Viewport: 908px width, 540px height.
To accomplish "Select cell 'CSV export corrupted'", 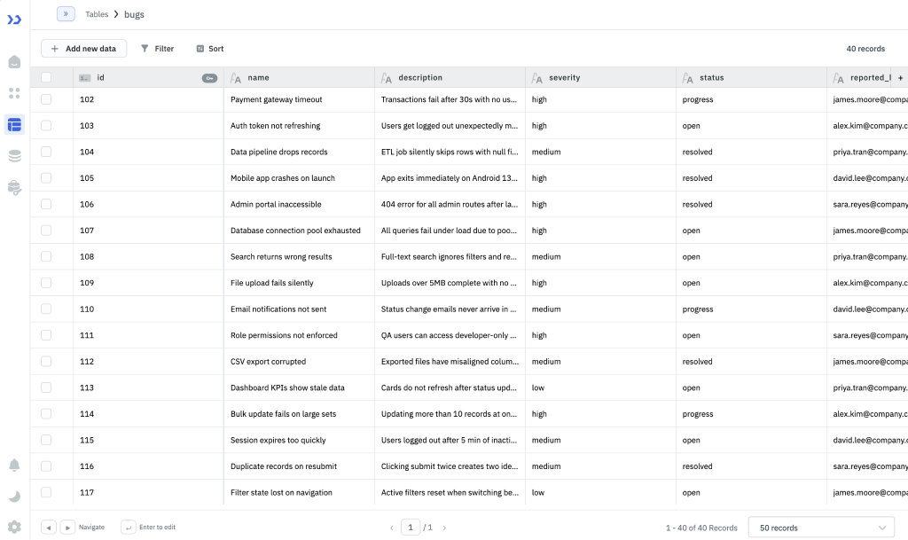I will [x=299, y=361].
